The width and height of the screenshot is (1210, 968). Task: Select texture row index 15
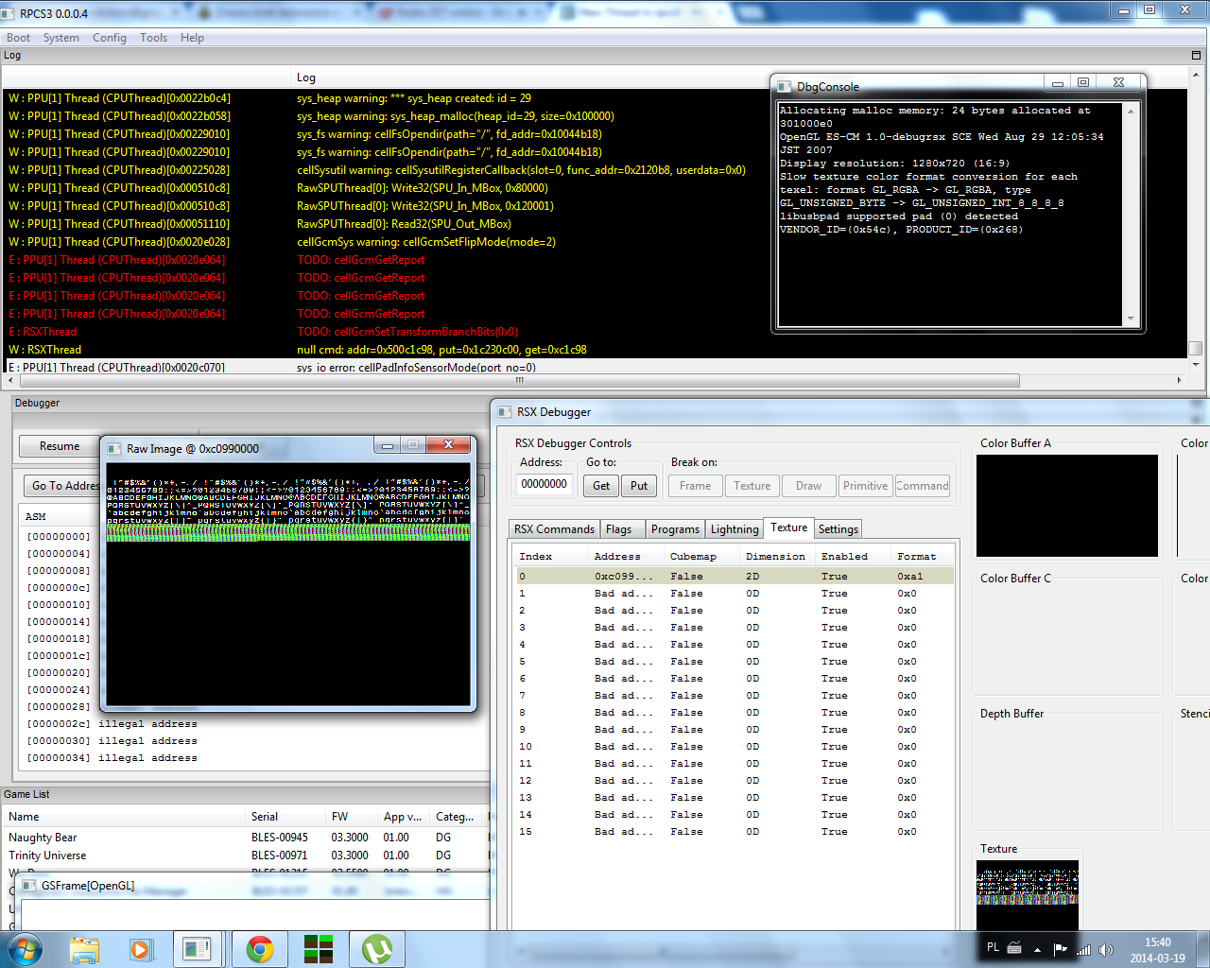pos(735,832)
